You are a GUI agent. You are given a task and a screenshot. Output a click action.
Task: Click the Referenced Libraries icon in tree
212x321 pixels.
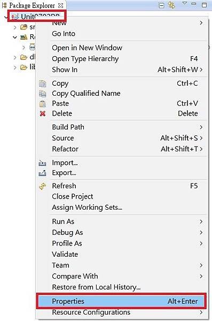[23, 37]
